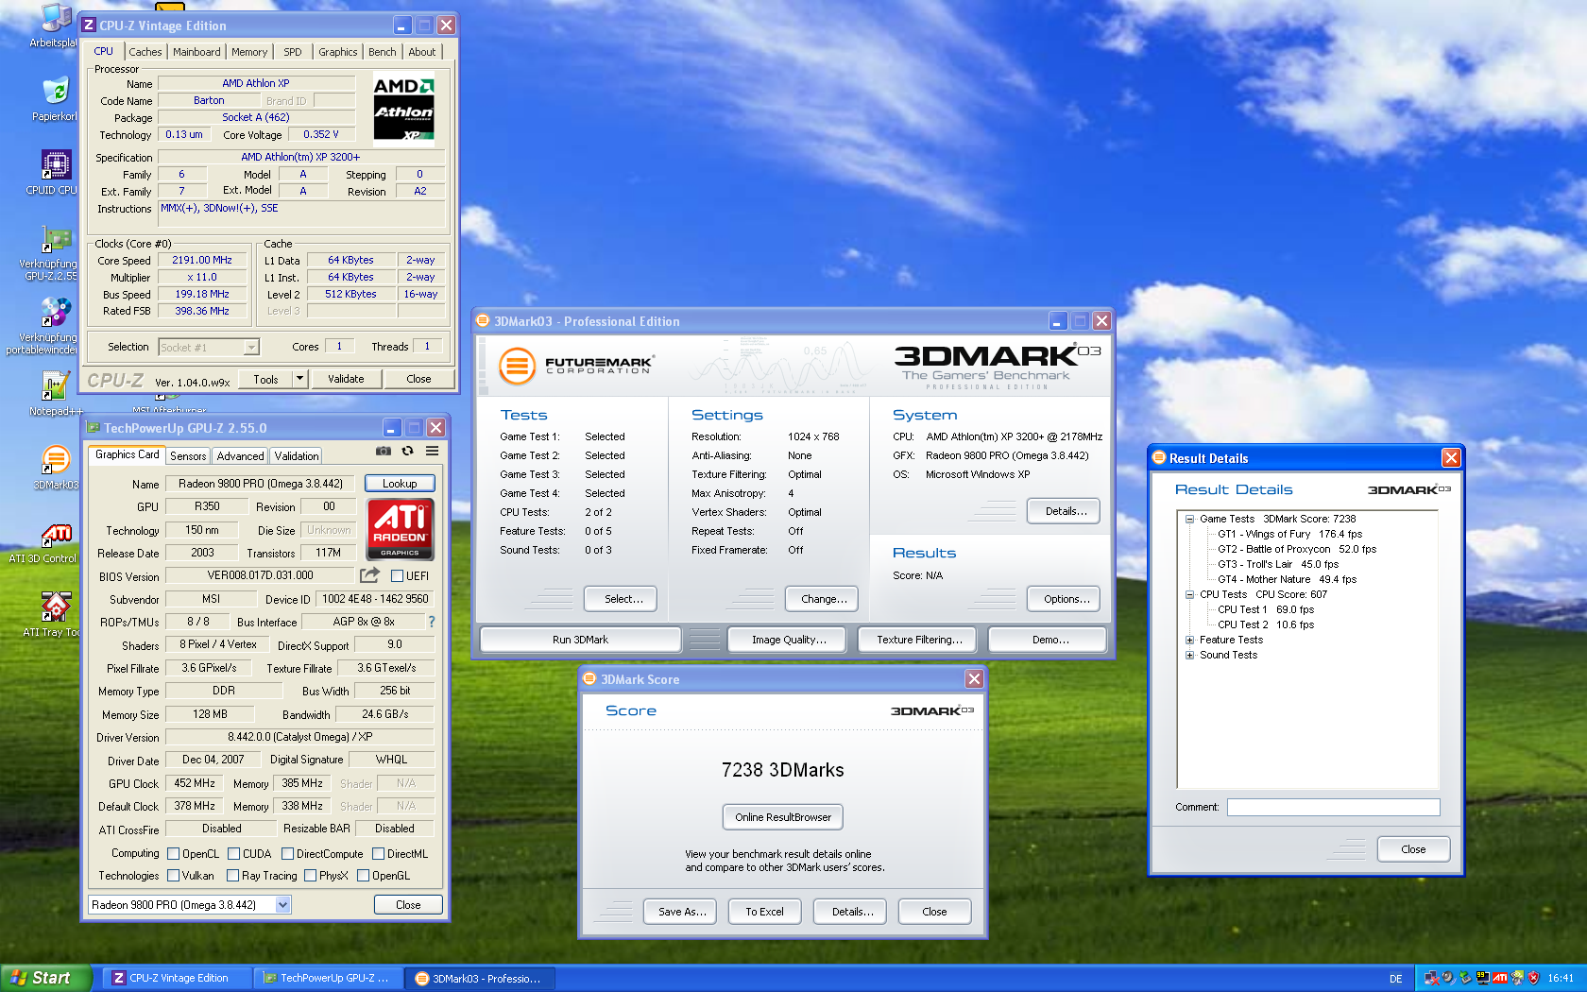The width and height of the screenshot is (1587, 992).
Task: Click the To Excel button
Action: click(x=764, y=912)
